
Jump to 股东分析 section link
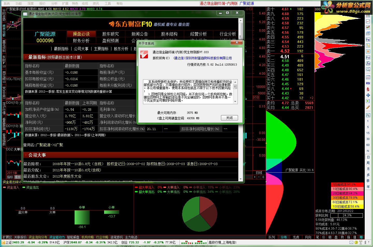(121, 49)
